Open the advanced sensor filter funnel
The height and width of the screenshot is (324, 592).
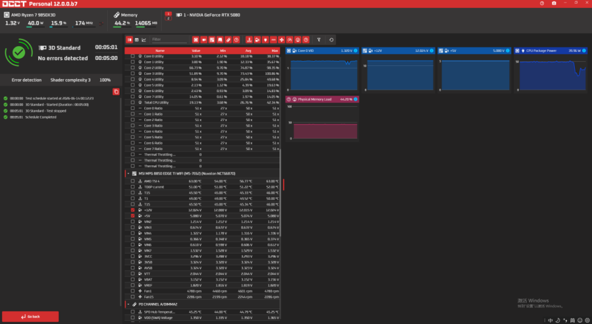[319, 39]
